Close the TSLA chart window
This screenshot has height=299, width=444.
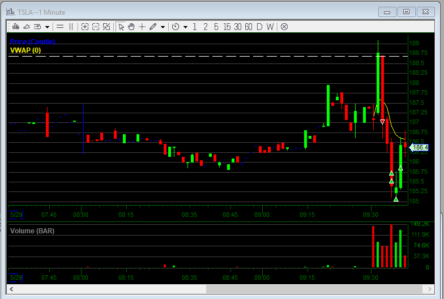pos(426,12)
